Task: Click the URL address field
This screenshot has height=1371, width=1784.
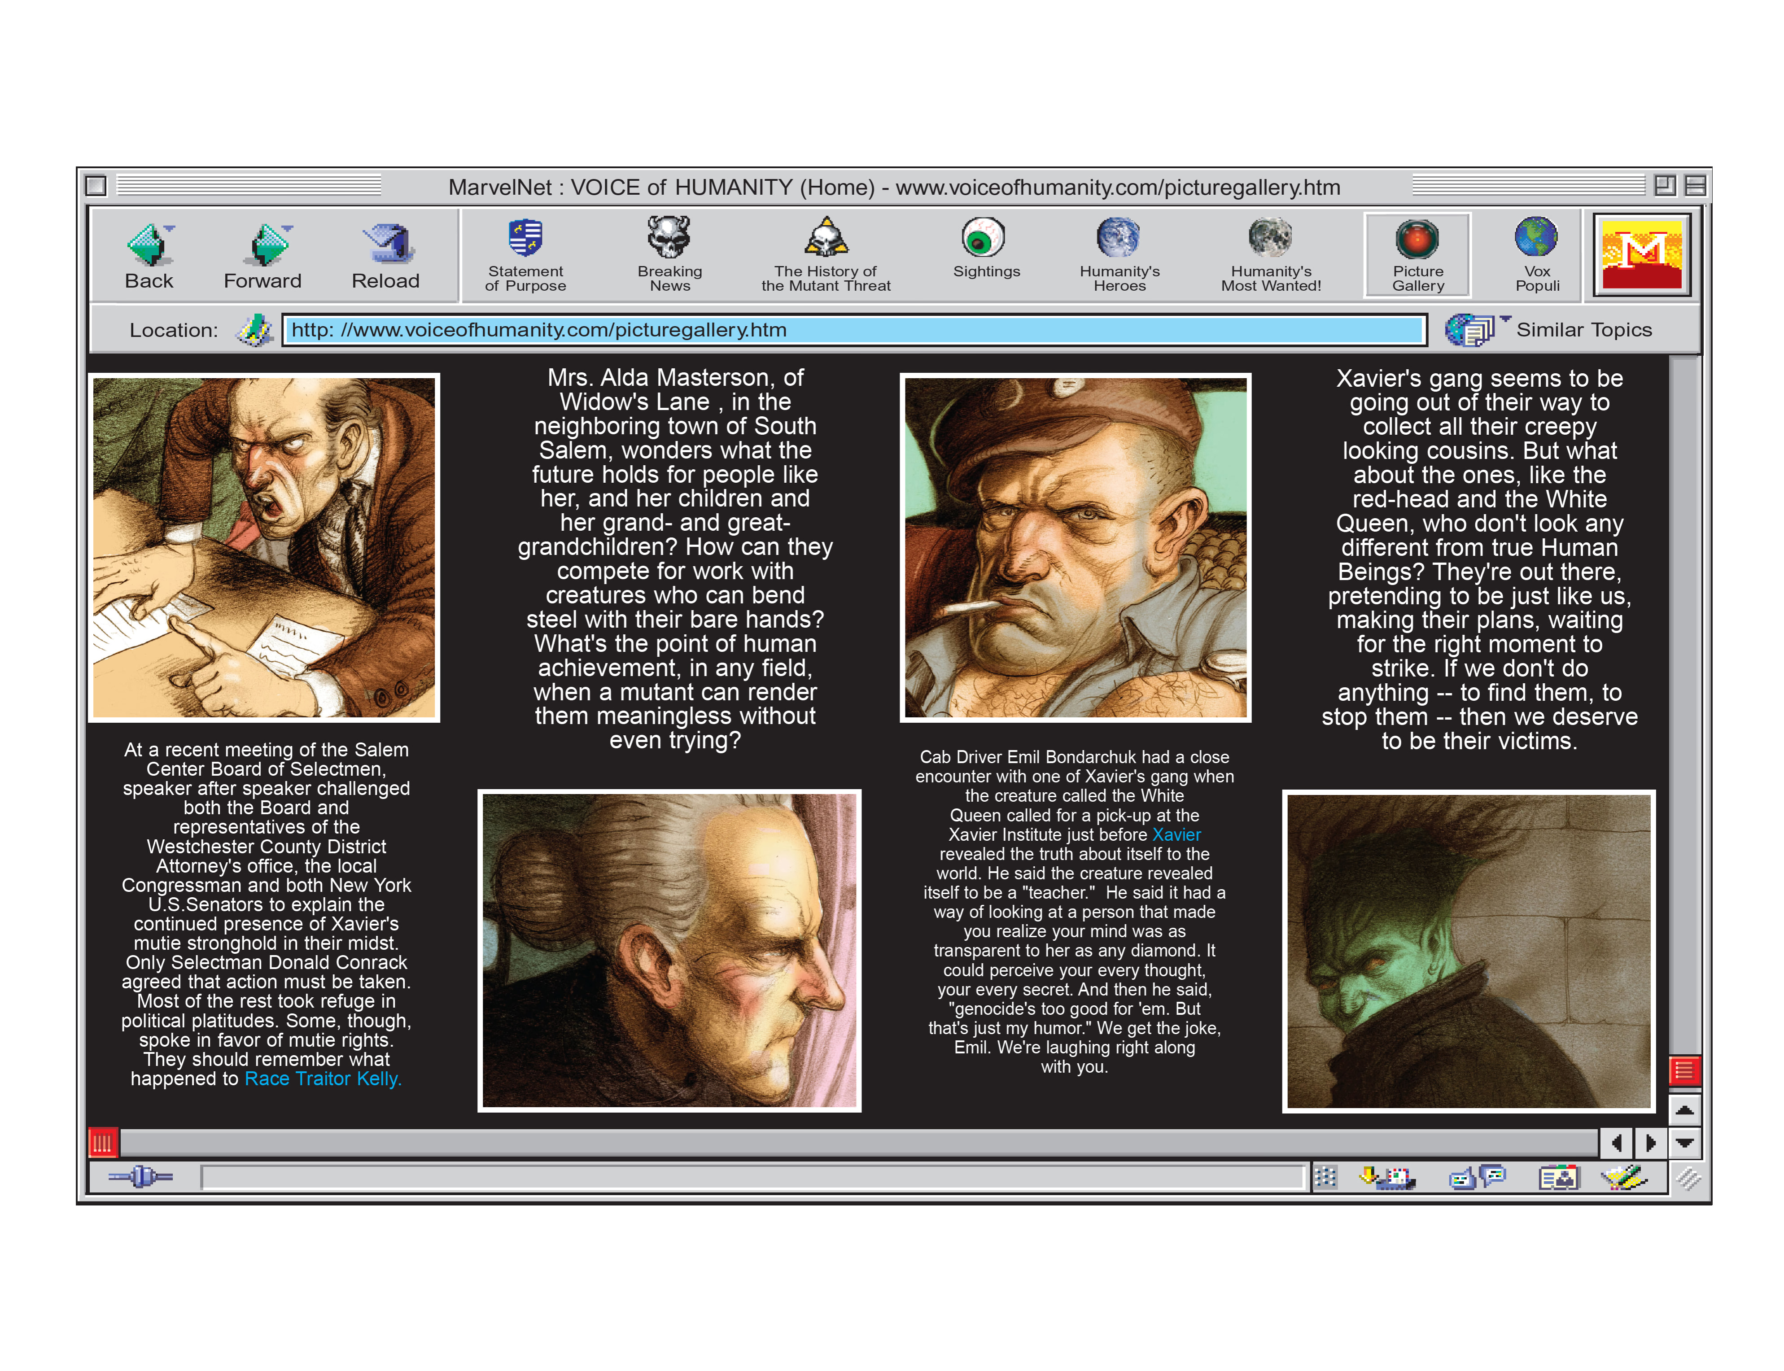Action: (x=853, y=330)
